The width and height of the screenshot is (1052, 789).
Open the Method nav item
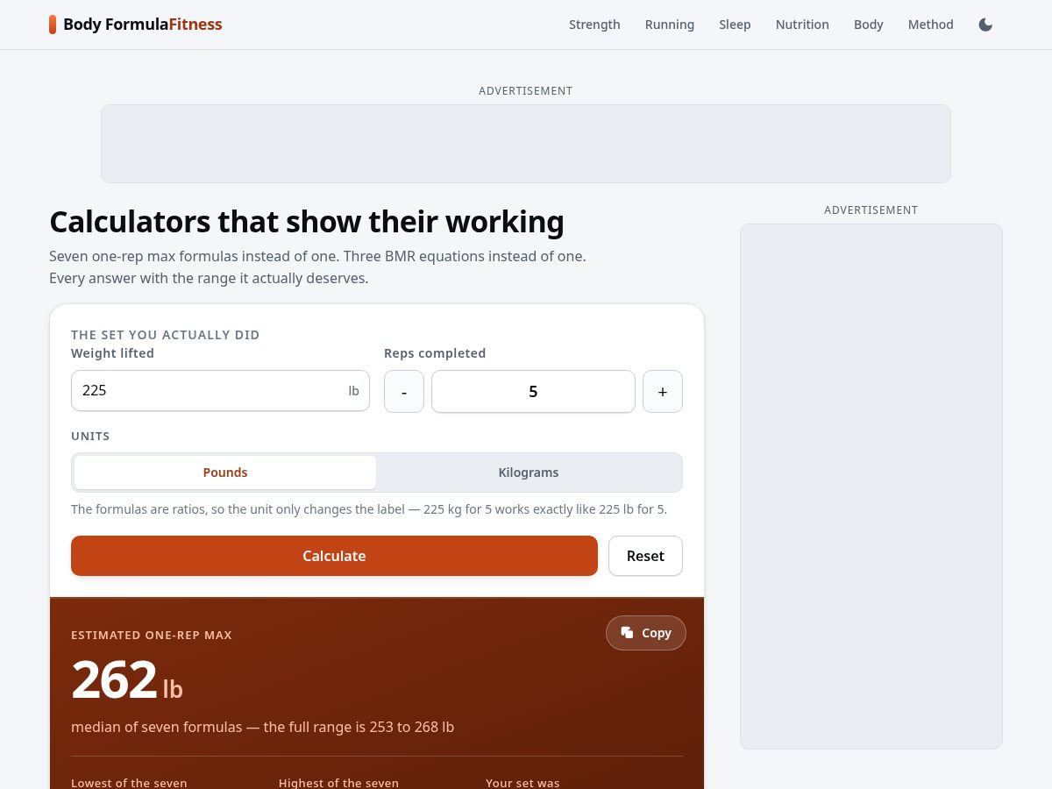coord(930,25)
